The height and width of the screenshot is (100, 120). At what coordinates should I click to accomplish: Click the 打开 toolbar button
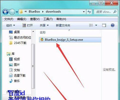click(x=28, y=25)
